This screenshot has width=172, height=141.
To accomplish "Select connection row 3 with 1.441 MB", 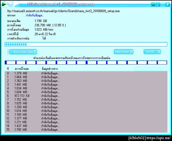I will 86,85.
